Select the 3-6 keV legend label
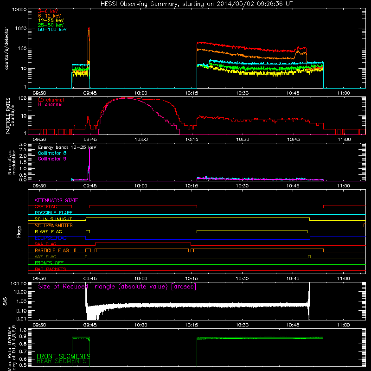371x371 pixels. point(48,11)
